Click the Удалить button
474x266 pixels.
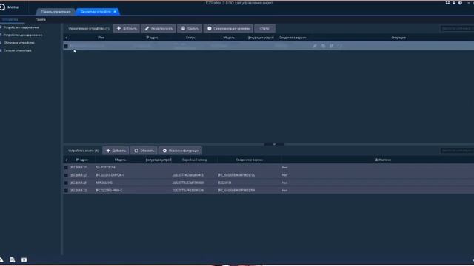coord(190,28)
